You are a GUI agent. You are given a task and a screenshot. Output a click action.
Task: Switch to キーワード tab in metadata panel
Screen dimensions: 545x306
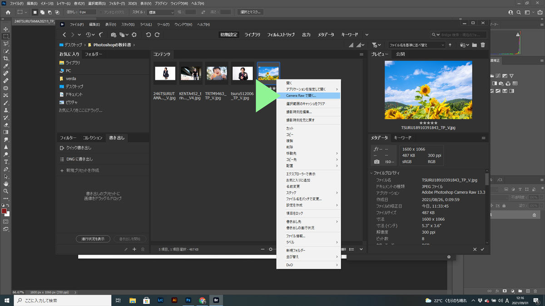[402, 137]
